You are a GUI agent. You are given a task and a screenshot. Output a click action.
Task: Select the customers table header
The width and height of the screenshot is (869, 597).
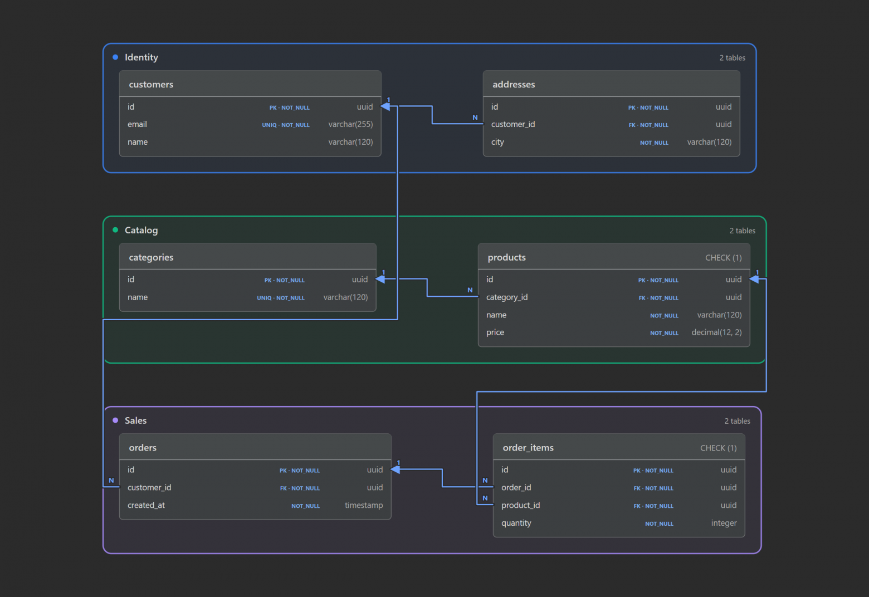(x=250, y=84)
